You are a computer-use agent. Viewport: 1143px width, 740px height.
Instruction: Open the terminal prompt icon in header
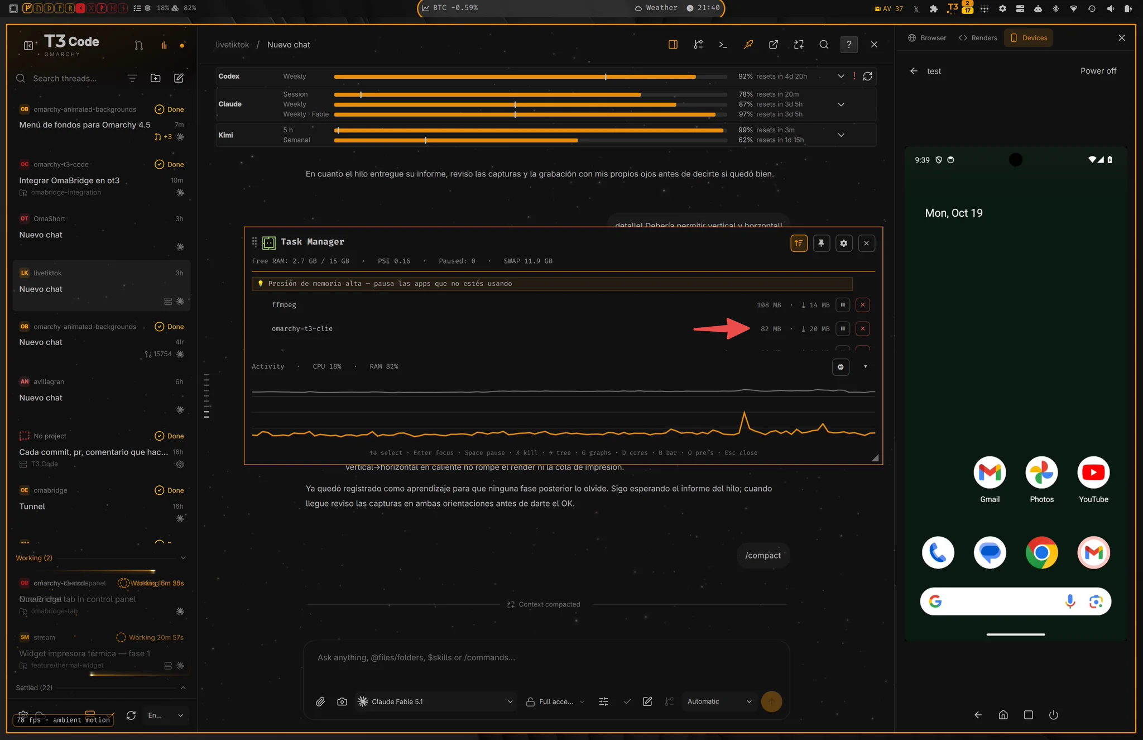723,45
